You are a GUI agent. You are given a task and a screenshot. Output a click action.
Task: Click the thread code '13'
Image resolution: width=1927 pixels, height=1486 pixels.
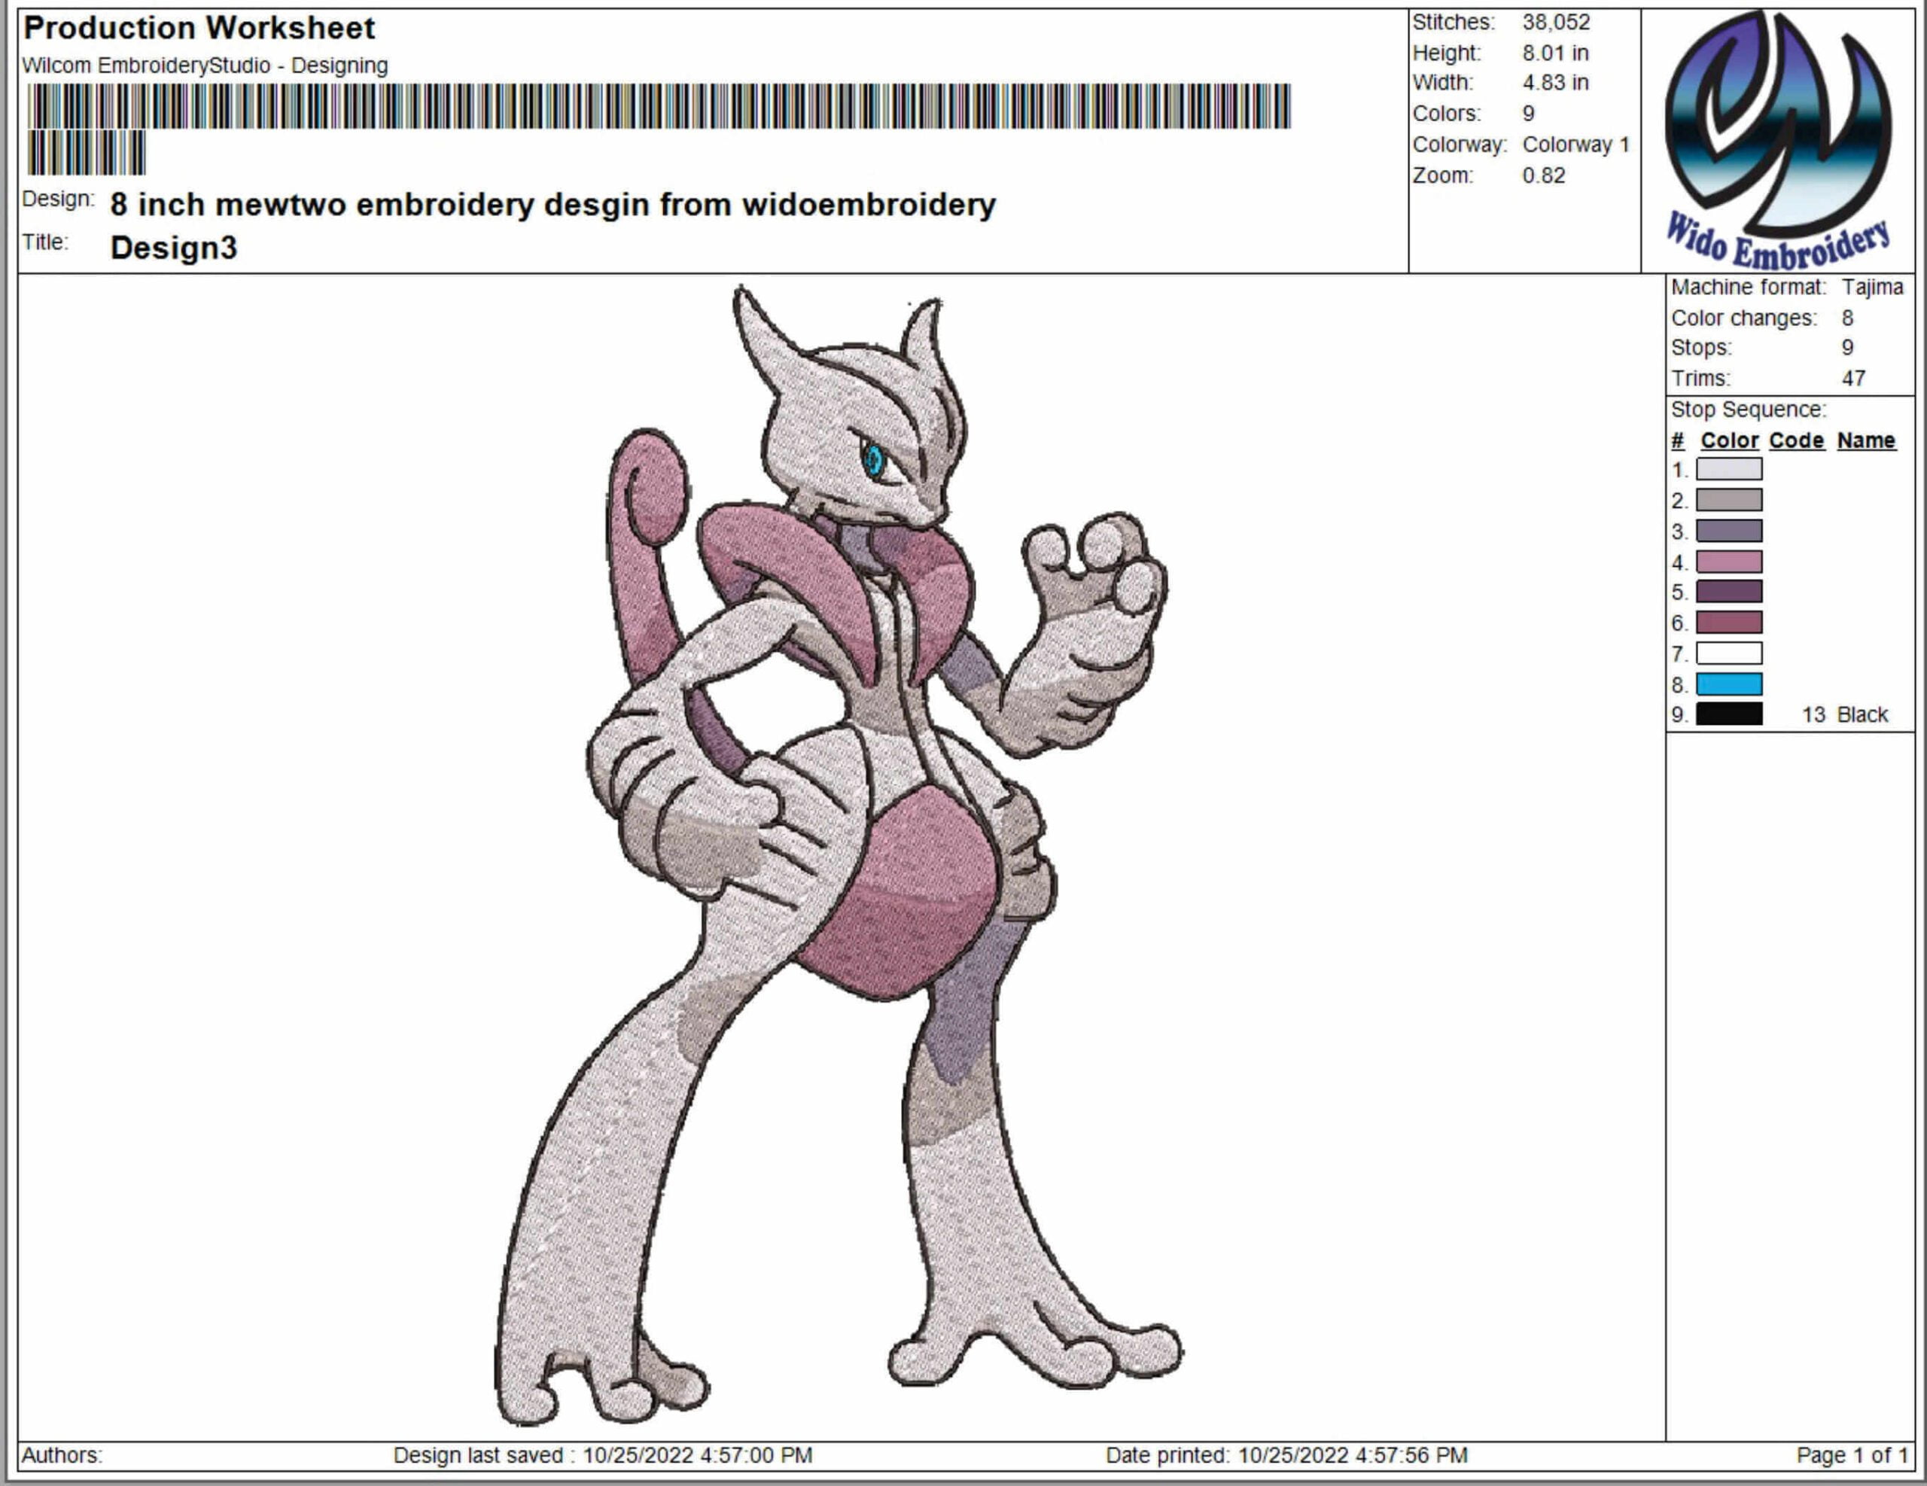click(x=1813, y=714)
